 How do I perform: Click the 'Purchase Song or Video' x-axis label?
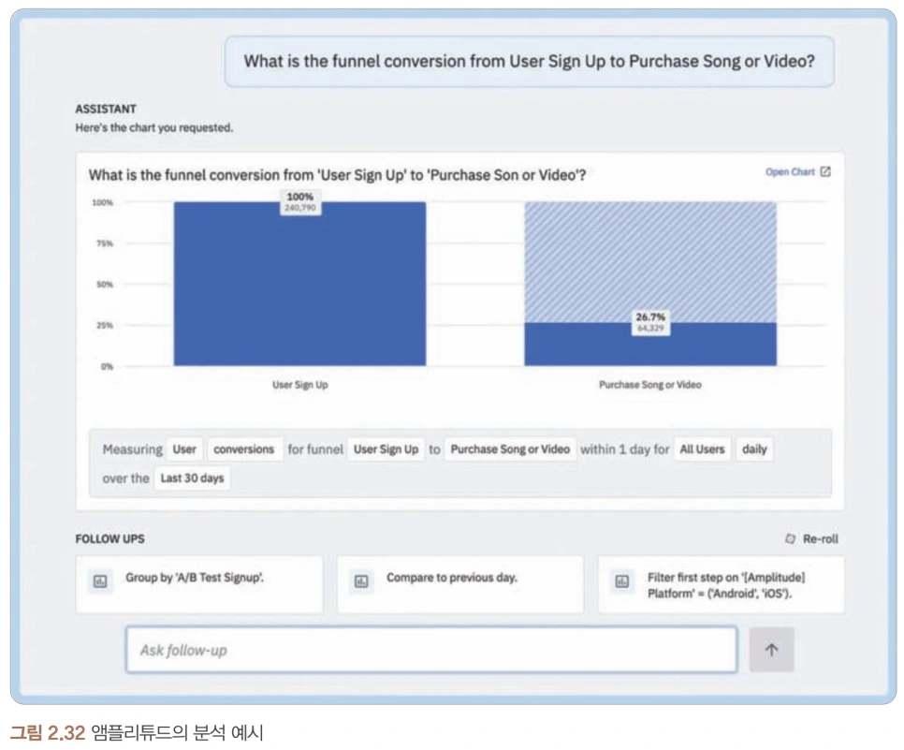click(x=650, y=385)
